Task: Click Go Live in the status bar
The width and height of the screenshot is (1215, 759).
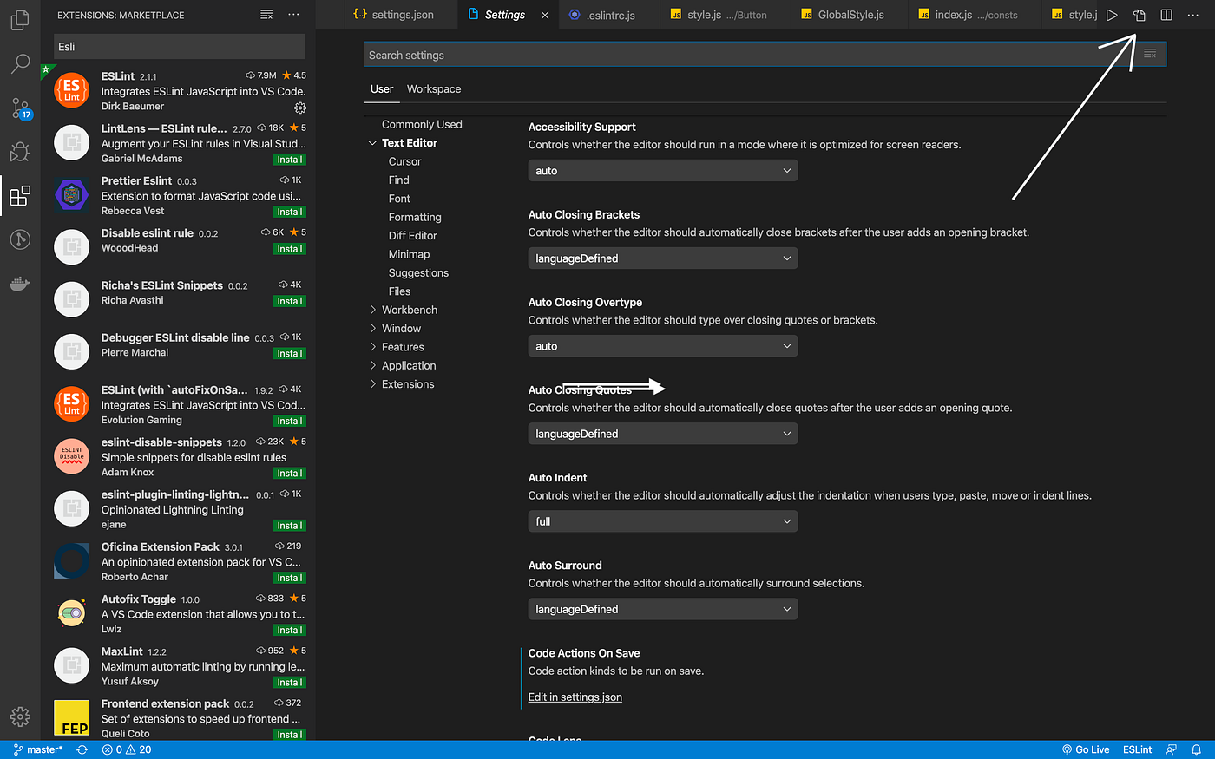Action: coord(1085,749)
